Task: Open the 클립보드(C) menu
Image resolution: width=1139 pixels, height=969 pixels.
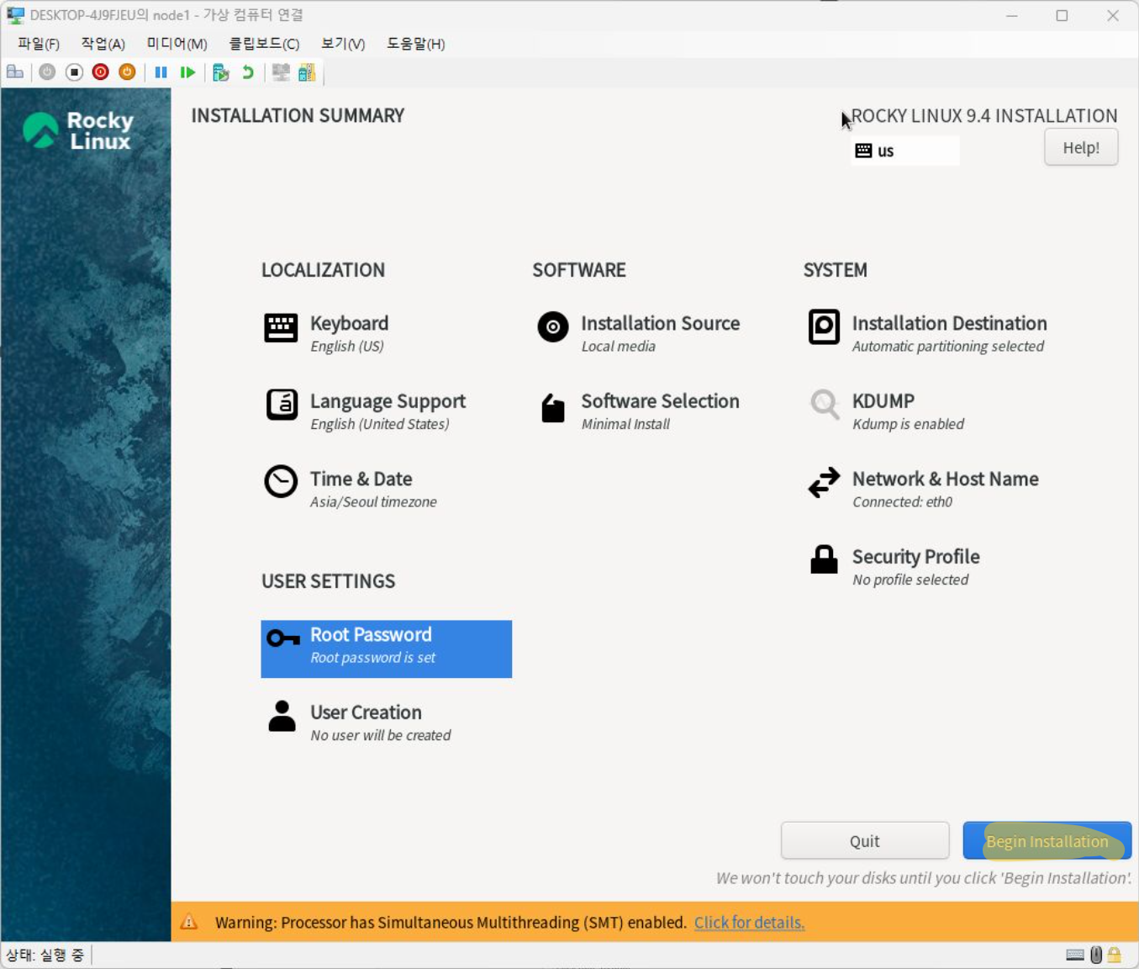Action: [x=264, y=44]
